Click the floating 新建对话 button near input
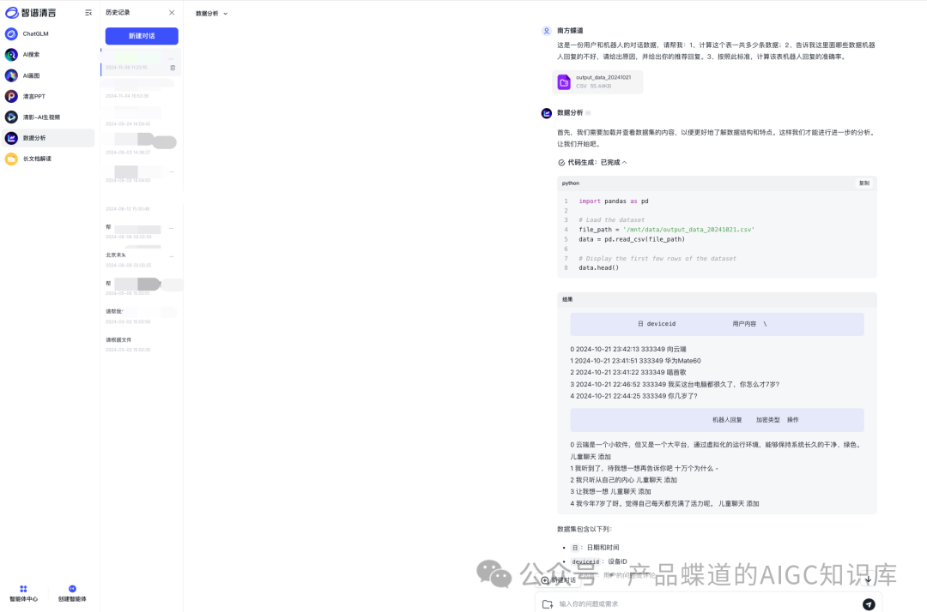927x612 pixels. 559,580
